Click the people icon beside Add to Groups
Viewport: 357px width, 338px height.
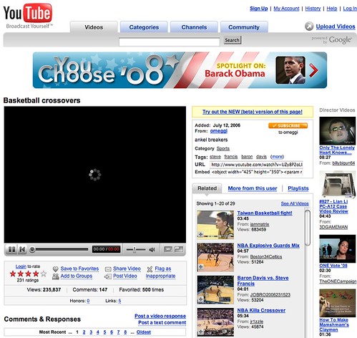56,276
